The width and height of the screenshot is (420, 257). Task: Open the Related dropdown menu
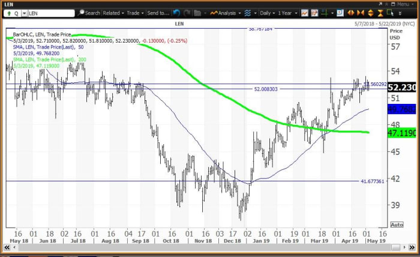112,13
